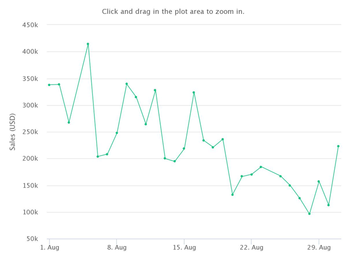Image resolution: width=347 pixels, height=260 pixels.
Task: Click the 'Click and drag' subtitle text
Action: [173, 12]
